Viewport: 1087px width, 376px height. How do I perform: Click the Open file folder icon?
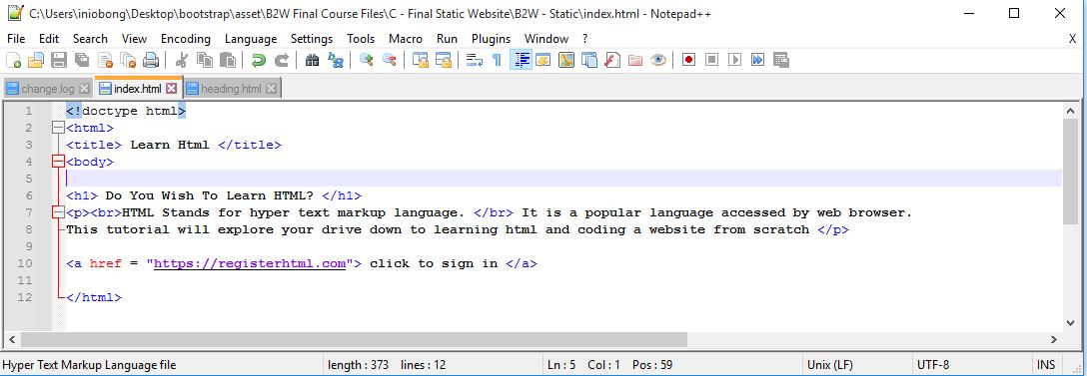[x=36, y=60]
